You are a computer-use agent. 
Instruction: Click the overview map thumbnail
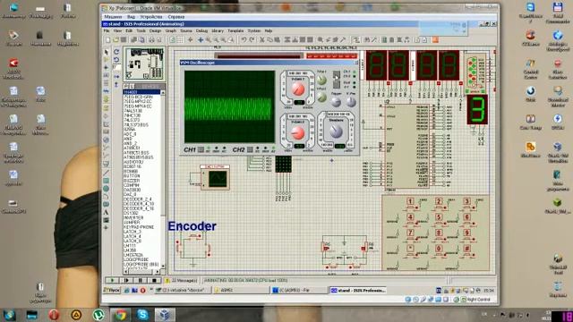(x=145, y=64)
